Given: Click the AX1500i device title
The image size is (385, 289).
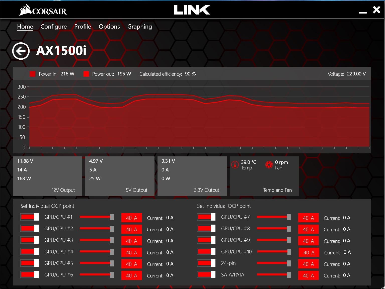Looking at the screenshot, I should coord(61,51).
